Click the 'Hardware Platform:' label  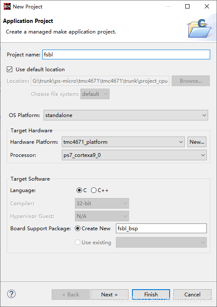click(x=34, y=142)
